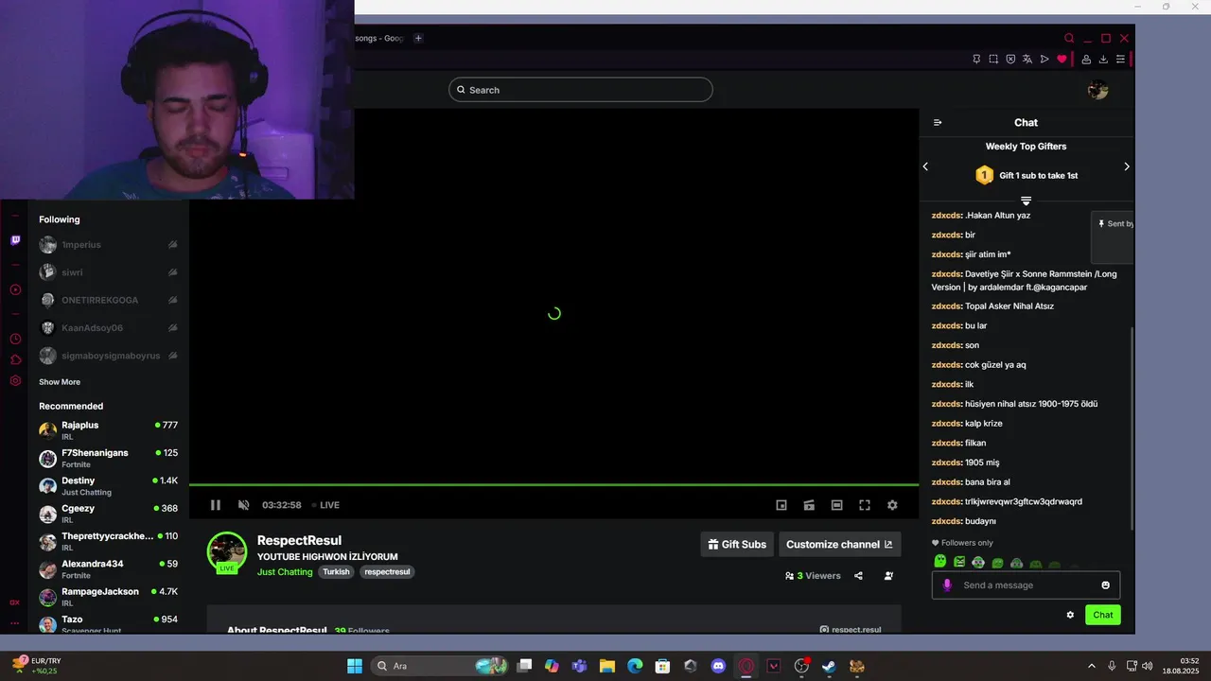Open the Windows Start menu
The height and width of the screenshot is (681, 1211).
pos(355,666)
